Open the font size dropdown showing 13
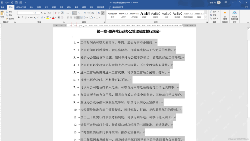 point(39,13)
